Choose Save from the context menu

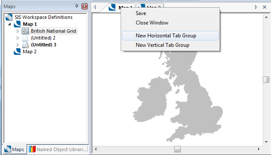click(170, 13)
